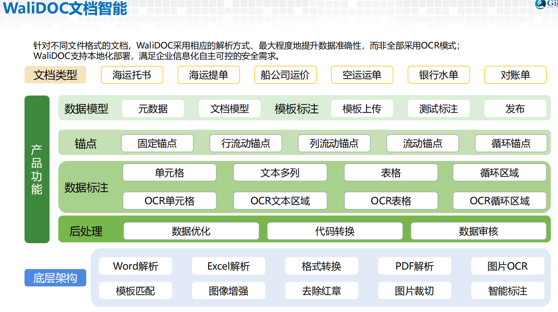Click the line mentioning WaliDOC支持本地化部署
Viewport: 558px width, 312px height.
tap(157, 56)
